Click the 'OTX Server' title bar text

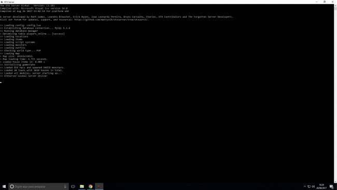click(9, 2)
